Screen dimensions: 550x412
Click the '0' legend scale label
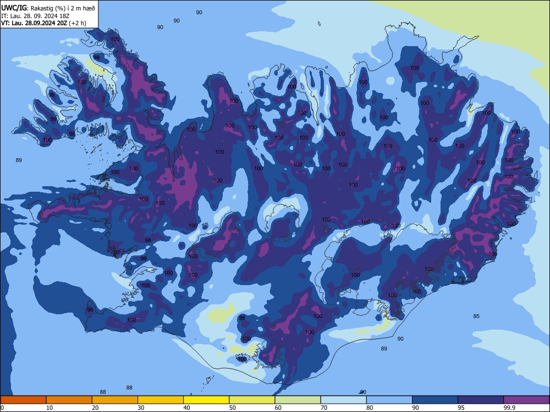pos(2,408)
